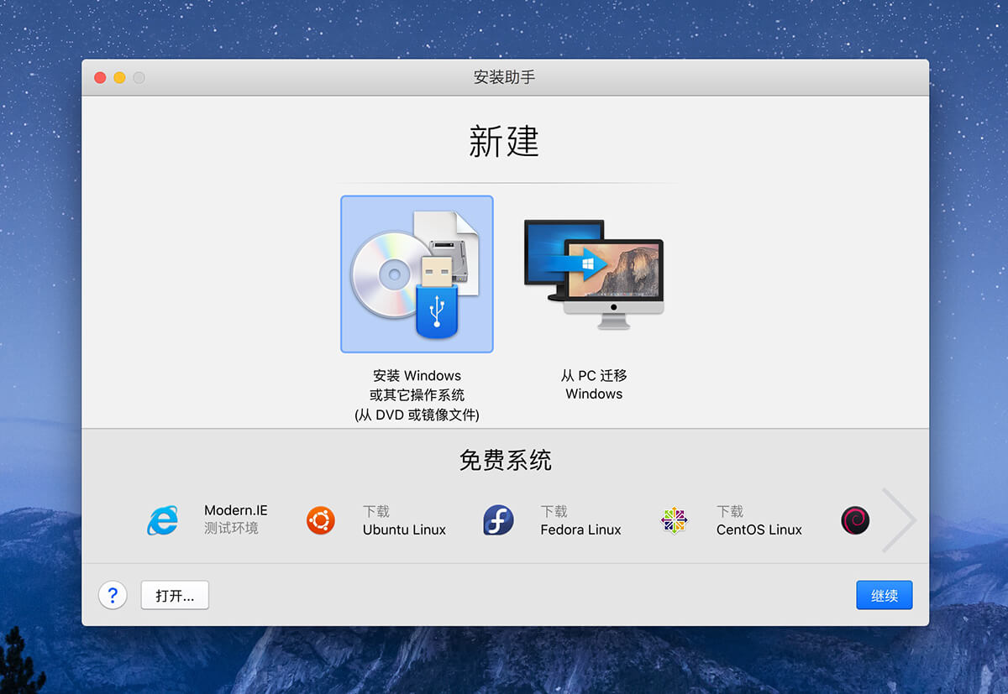This screenshot has height=694, width=1008.
Task: Select the 安装 Windows 或其它操作系统 label
Action: [417, 395]
